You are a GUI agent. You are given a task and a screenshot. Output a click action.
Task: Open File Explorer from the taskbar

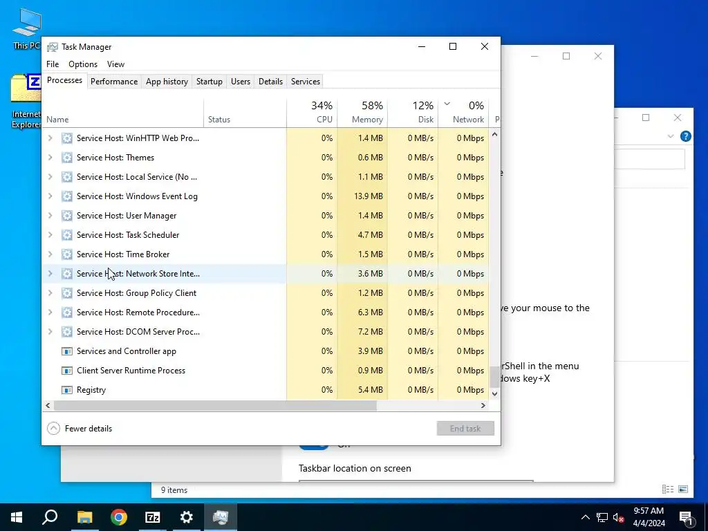[84, 517]
